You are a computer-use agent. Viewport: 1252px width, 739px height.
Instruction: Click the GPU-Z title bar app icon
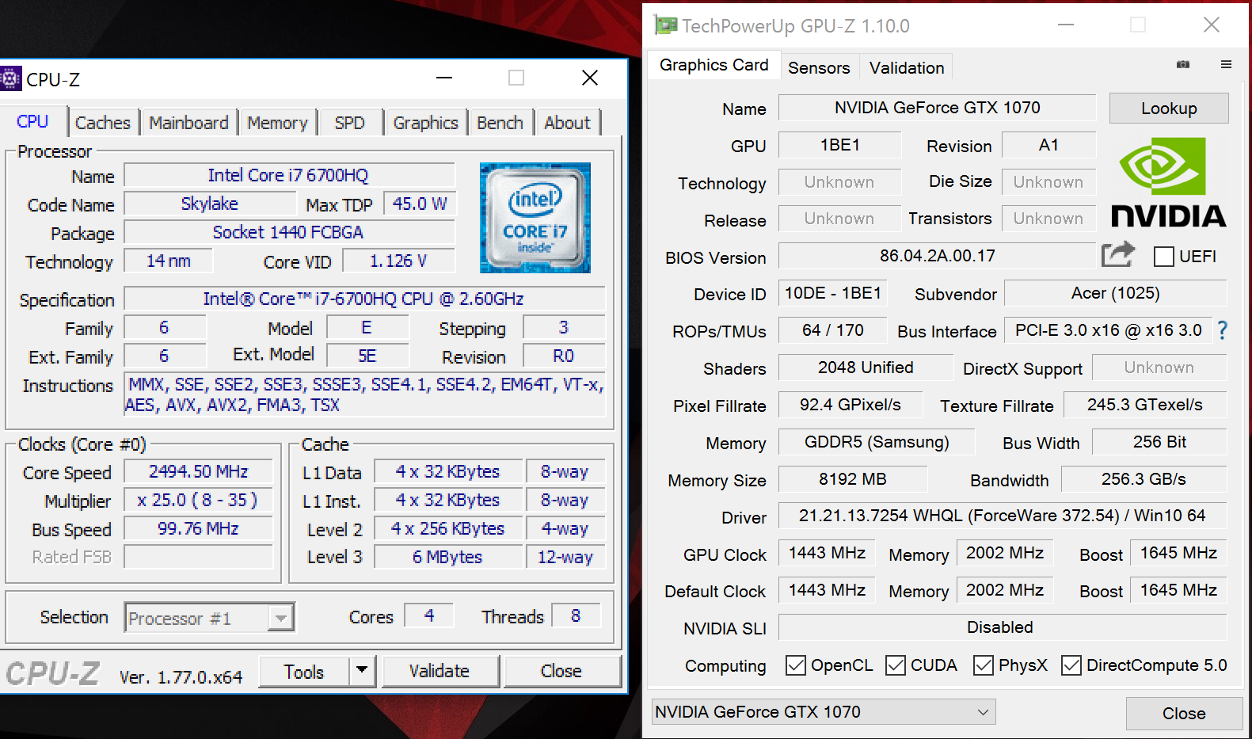click(x=665, y=25)
